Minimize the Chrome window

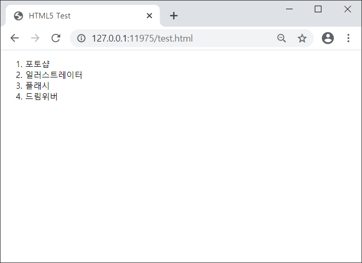click(x=289, y=9)
